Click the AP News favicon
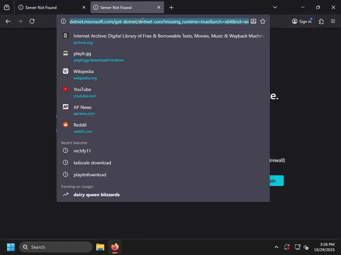The image size is (341, 255). click(x=66, y=107)
